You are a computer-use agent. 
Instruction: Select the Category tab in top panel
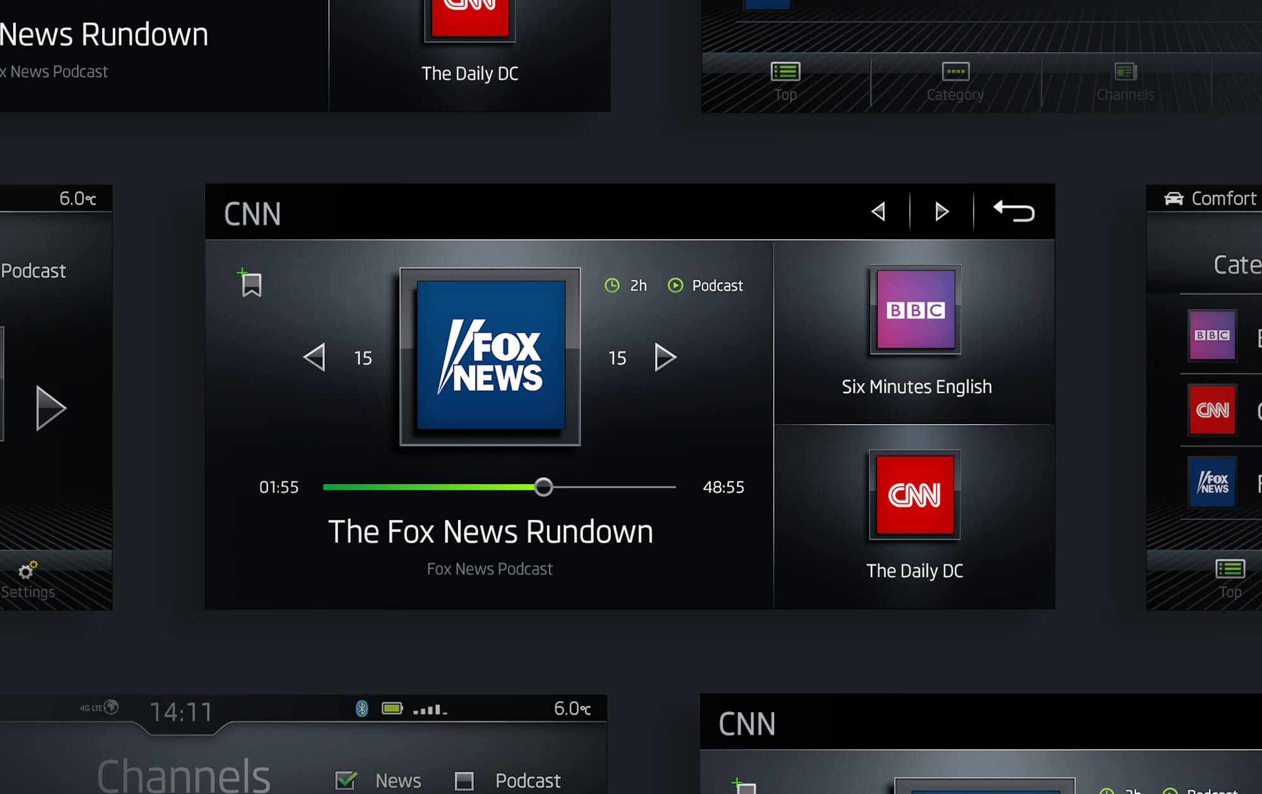pyautogui.click(x=955, y=82)
